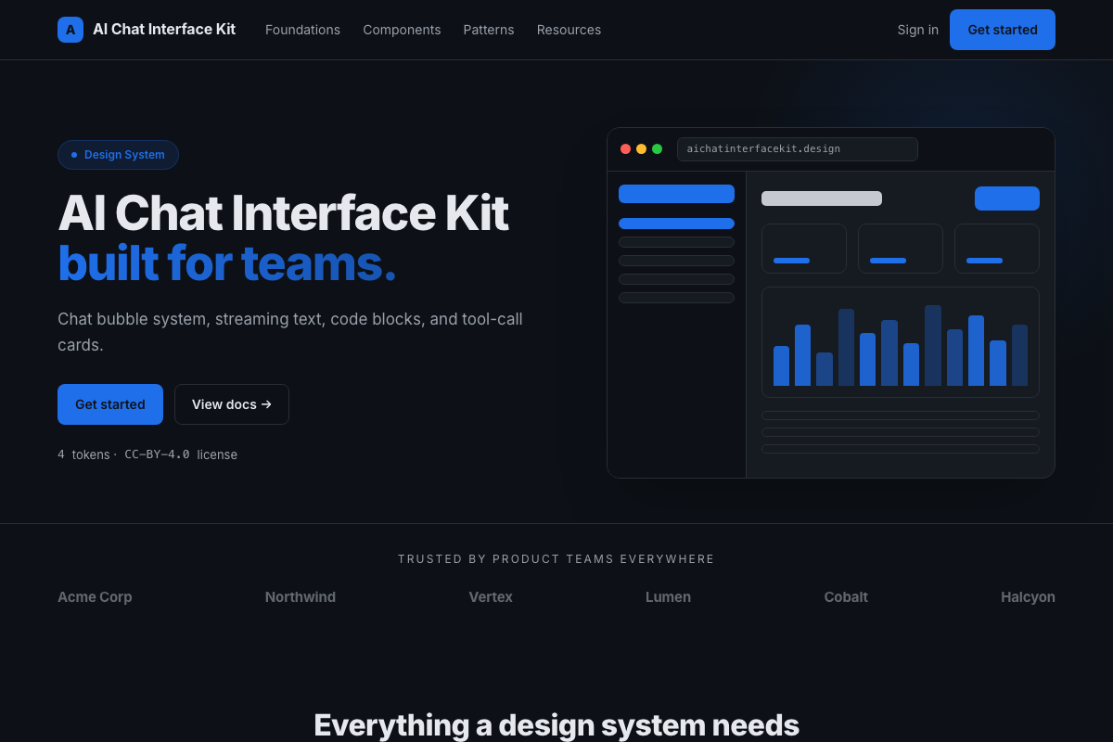
Task: Click the "CC-BY-4.0 license" text
Action: 181,454
